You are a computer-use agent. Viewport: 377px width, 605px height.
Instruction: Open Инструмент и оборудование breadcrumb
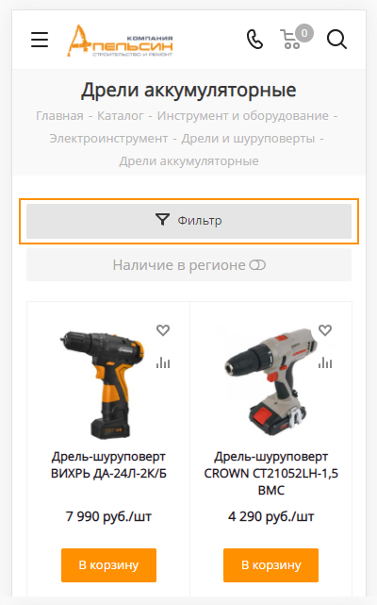click(243, 116)
